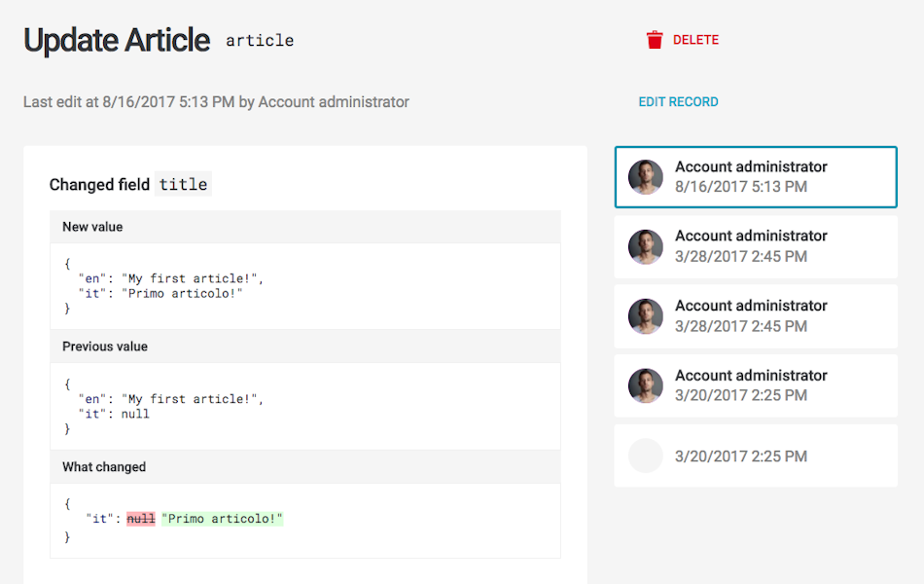924x584 pixels.
Task: Select the 8/16/2017 5:13 PM version
Action: coord(756,177)
